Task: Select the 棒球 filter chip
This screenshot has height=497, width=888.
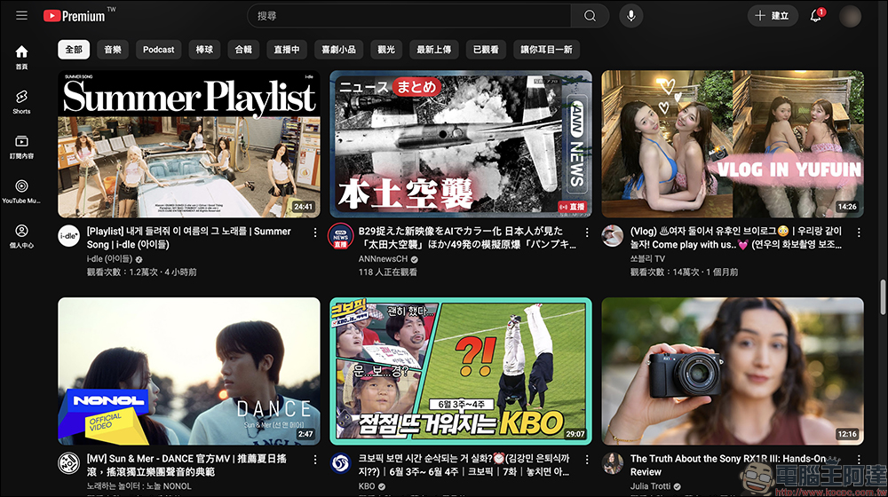Action: pos(204,50)
